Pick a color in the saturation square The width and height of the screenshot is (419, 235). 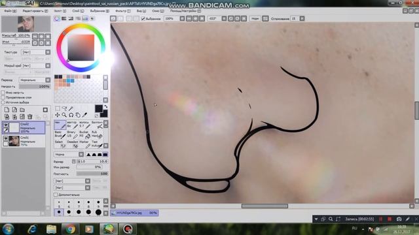[81, 48]
